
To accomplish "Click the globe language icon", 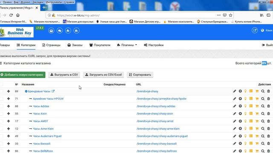I will pos(263,30).
